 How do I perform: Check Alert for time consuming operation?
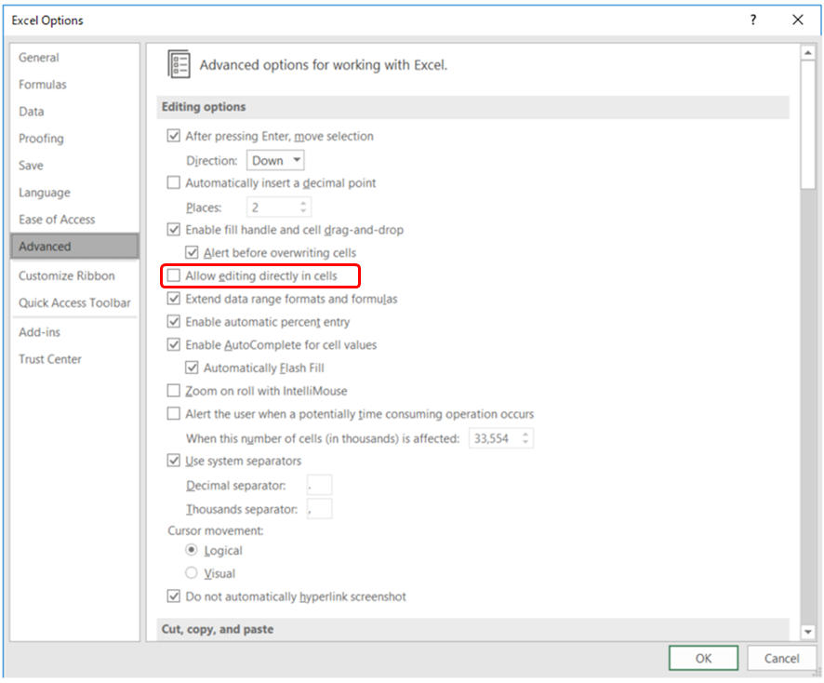173,414
